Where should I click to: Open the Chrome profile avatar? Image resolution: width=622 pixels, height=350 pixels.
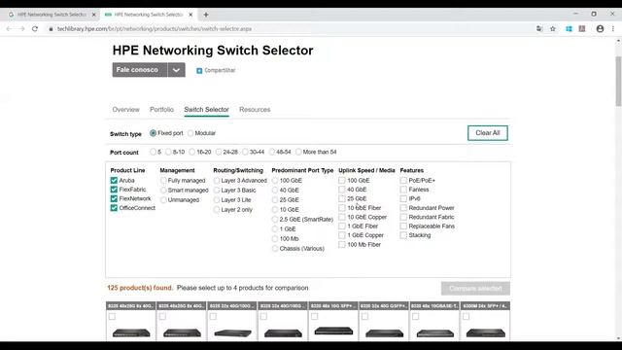[x=601, y=28]
